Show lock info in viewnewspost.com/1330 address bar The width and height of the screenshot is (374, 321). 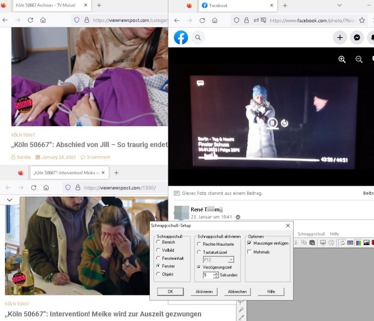tap(78, 188)
